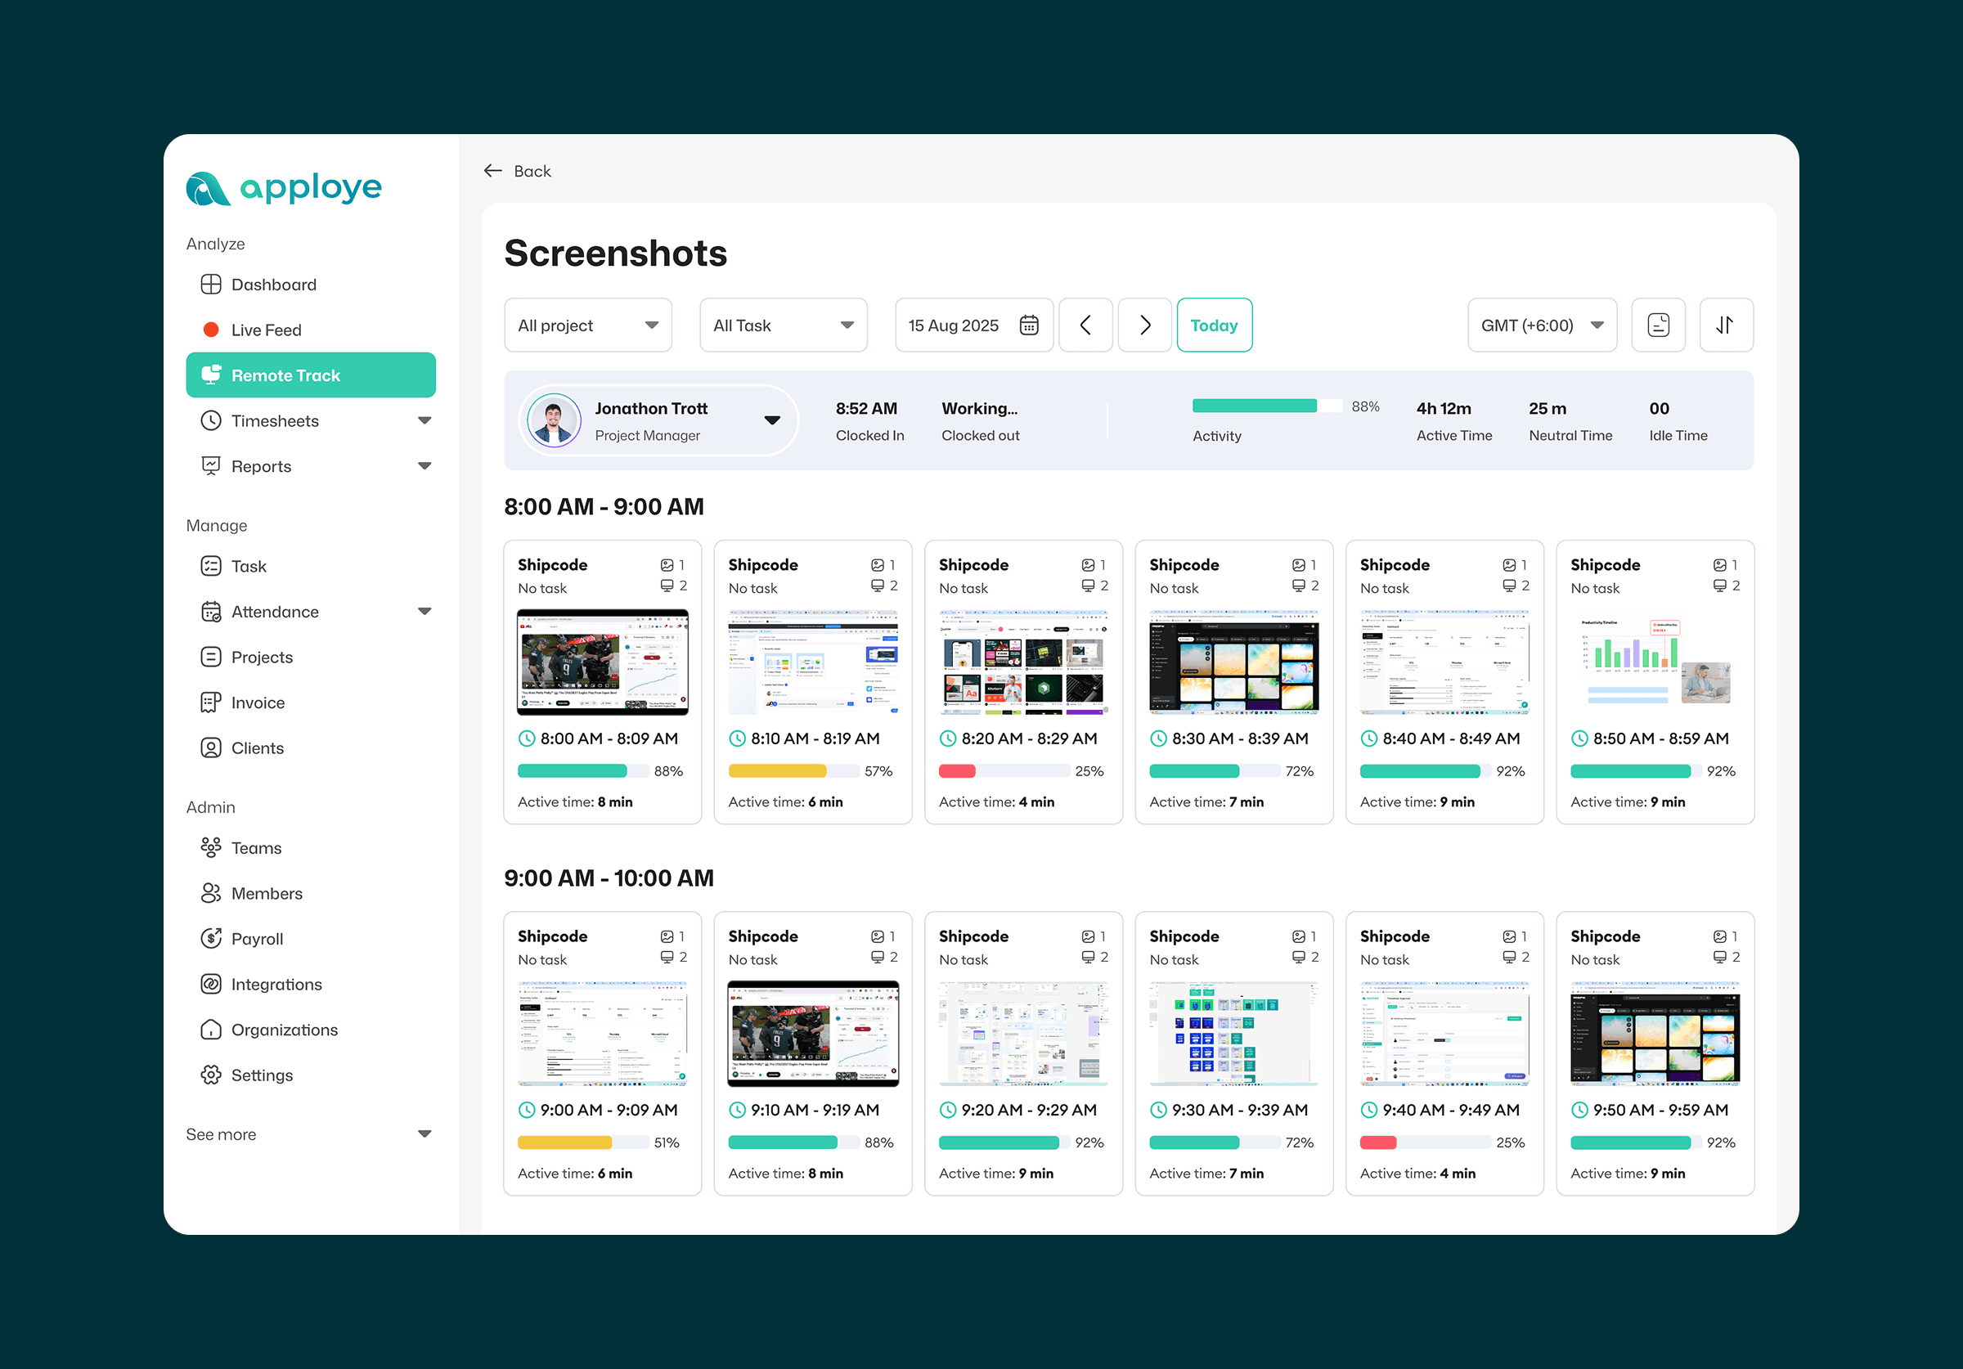
Task: Click the Today button
Action: pyautogui.click(x=1213, y=325)
